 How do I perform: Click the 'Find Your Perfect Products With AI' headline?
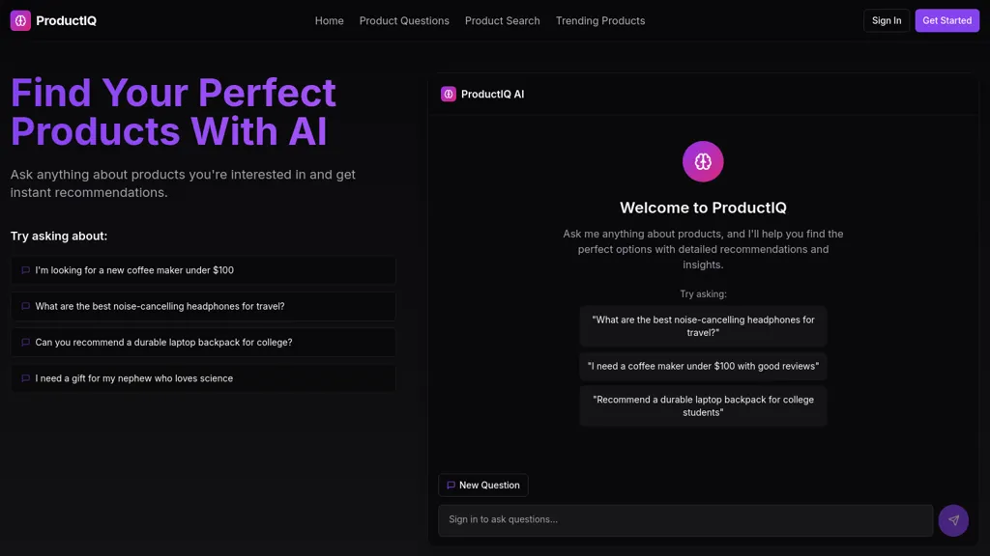174,112
